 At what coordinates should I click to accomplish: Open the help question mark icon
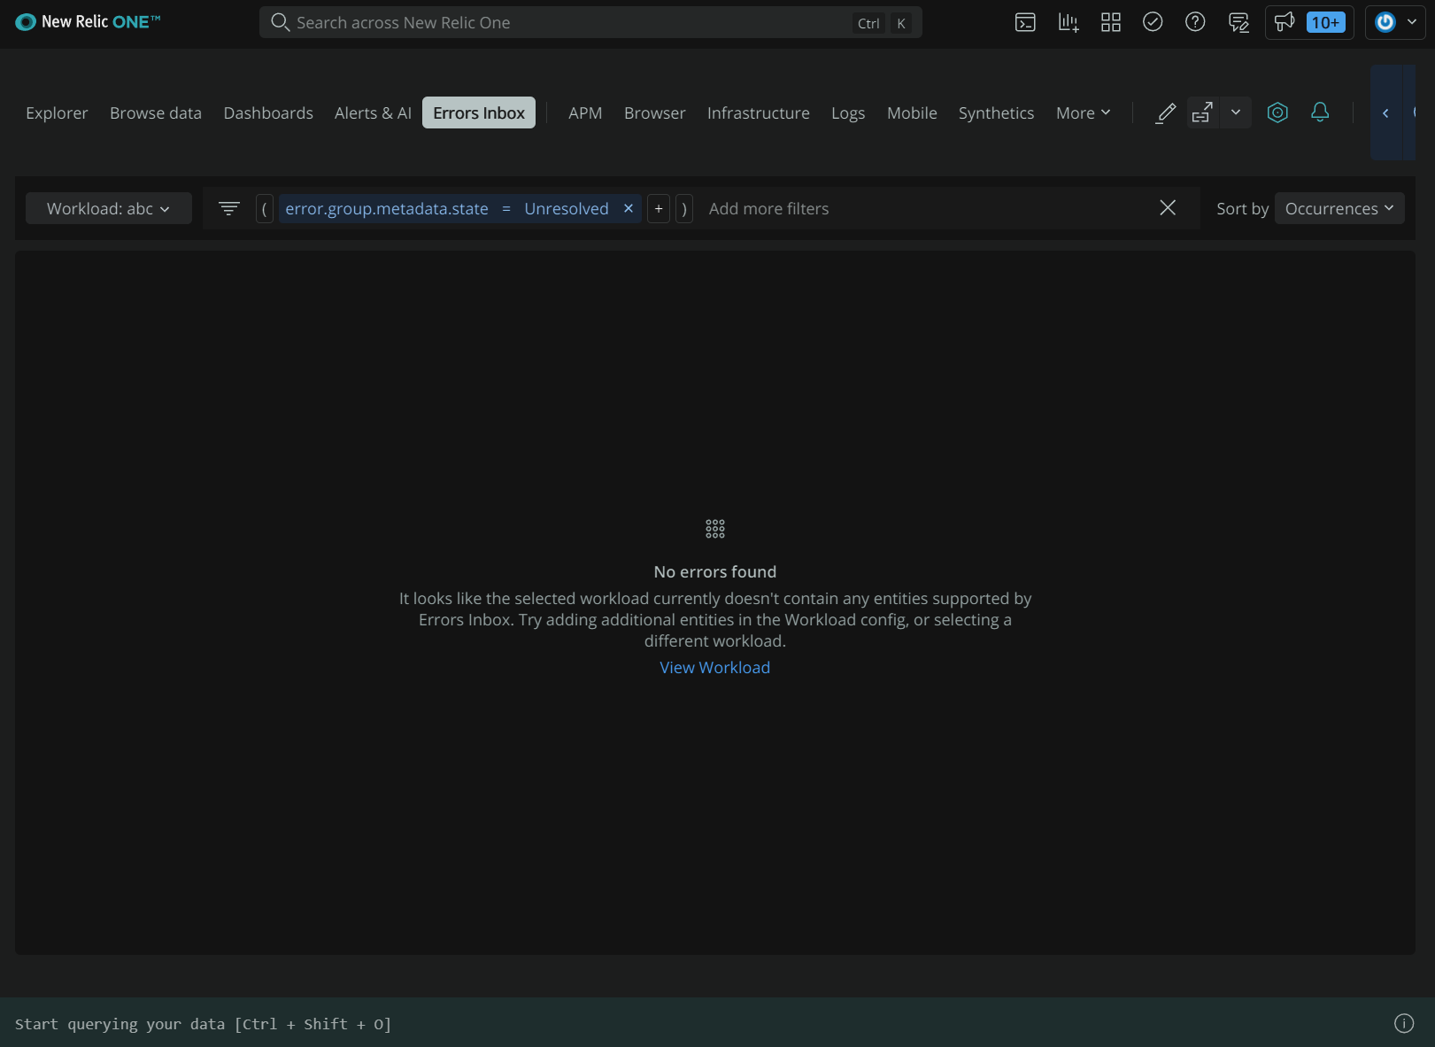click(x=1195, y=22)
